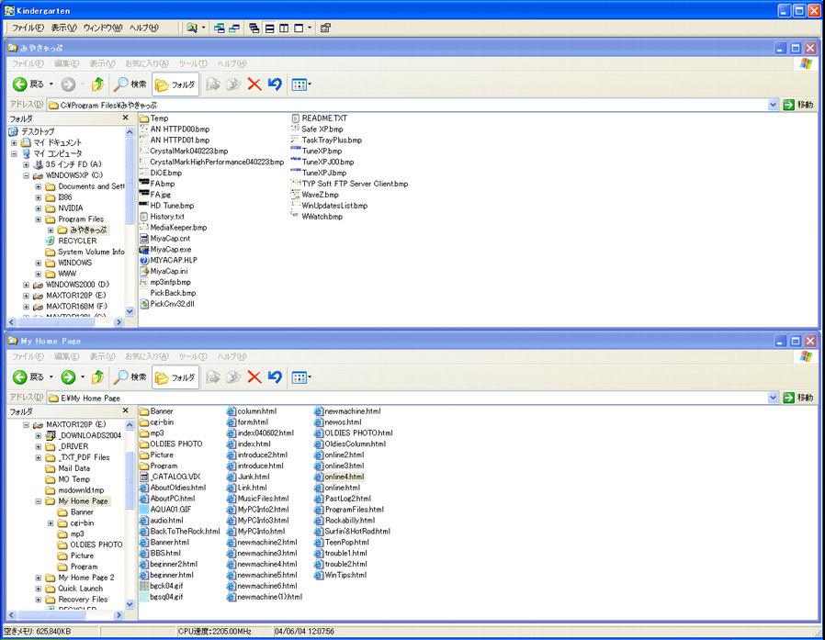This screenshot has height=640, width=825.
Task: Open Kindergarten's ファイル(F) menu
Action: (28, 28)
